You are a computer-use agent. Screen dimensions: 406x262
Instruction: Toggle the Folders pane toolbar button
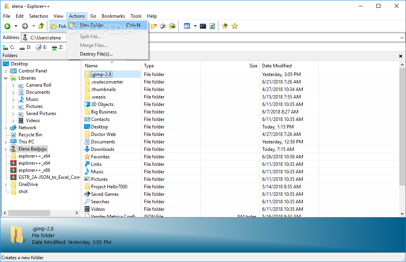pyautogui.click(x=58, y=26)
